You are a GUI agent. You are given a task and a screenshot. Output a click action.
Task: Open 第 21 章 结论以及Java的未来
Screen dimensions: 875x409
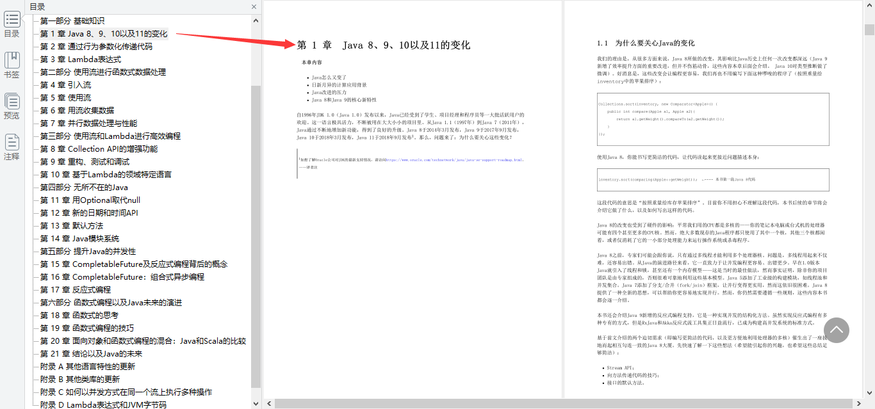[x=91, y=353]
